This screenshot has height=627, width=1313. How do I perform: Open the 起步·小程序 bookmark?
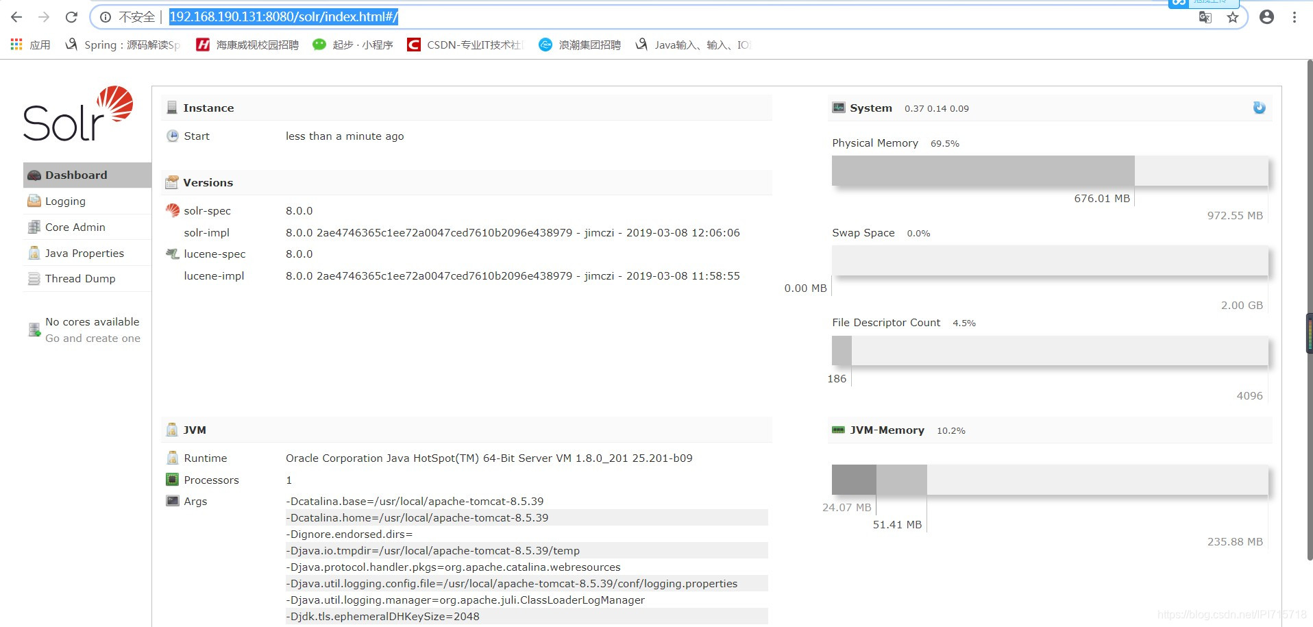coord(353,45)
